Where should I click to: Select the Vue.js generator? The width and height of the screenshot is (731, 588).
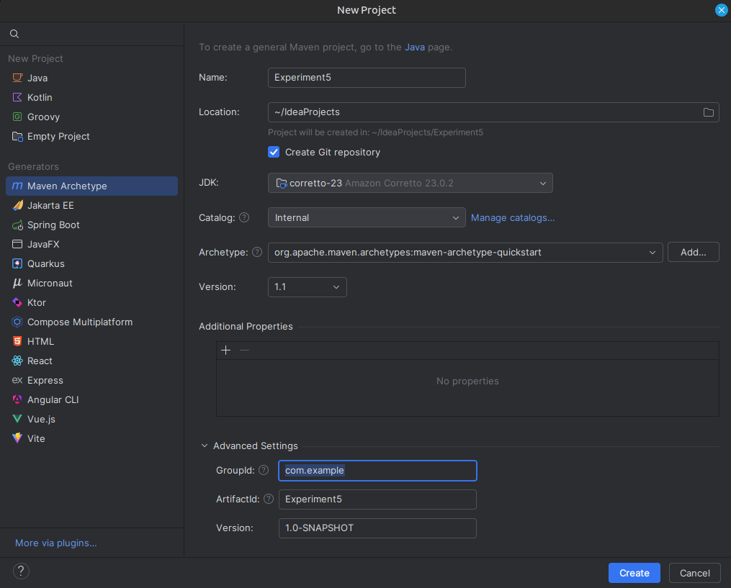pos(41,419)
